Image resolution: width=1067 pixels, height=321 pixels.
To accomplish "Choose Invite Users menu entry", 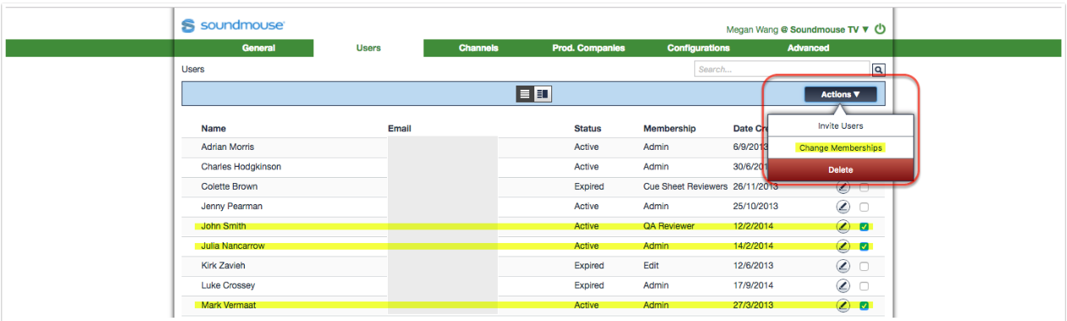I will click(x=840, y=125).
